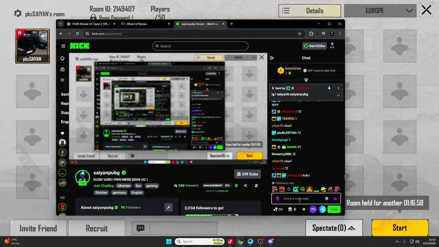Select the pkcSAIYAN player slot thumbnail
Image resolution: width=439 pixels, height=247 pixels.
click(32, 46)
